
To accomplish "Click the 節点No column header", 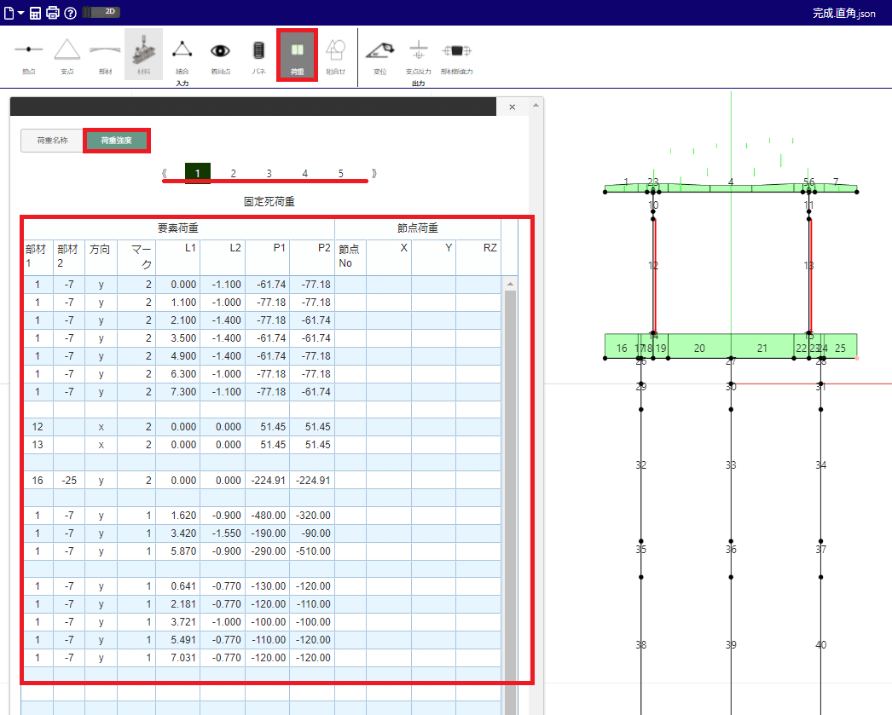I will [350, 257].
